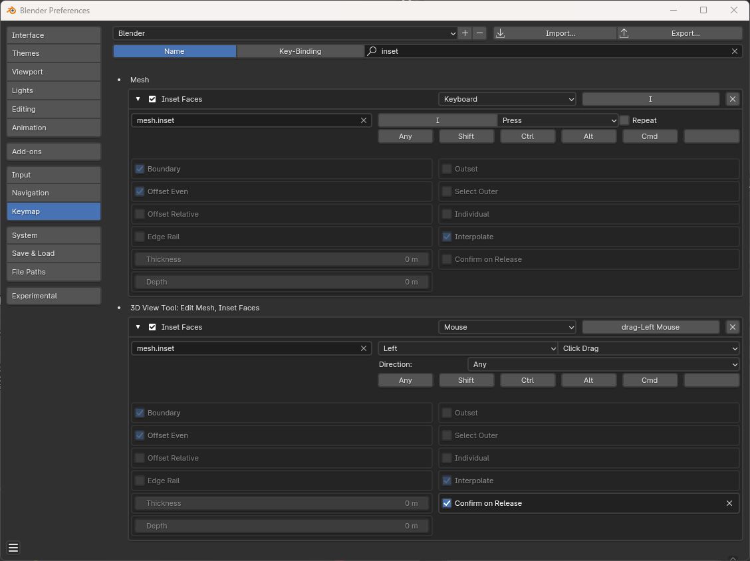
Task: Click the drag-Left Mouse binding button
Action: click(650, 327)
